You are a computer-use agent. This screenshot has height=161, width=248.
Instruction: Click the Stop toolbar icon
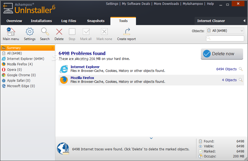72,32
